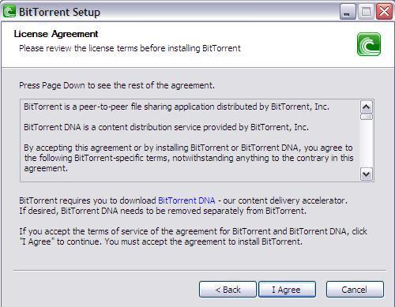395x307 pixels.
Task: Click the BitTorrent icon in the title bar
Action: click(x=9, y=12)
